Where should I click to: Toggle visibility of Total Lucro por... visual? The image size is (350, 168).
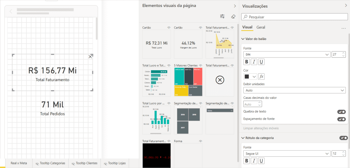pos(169,103)
